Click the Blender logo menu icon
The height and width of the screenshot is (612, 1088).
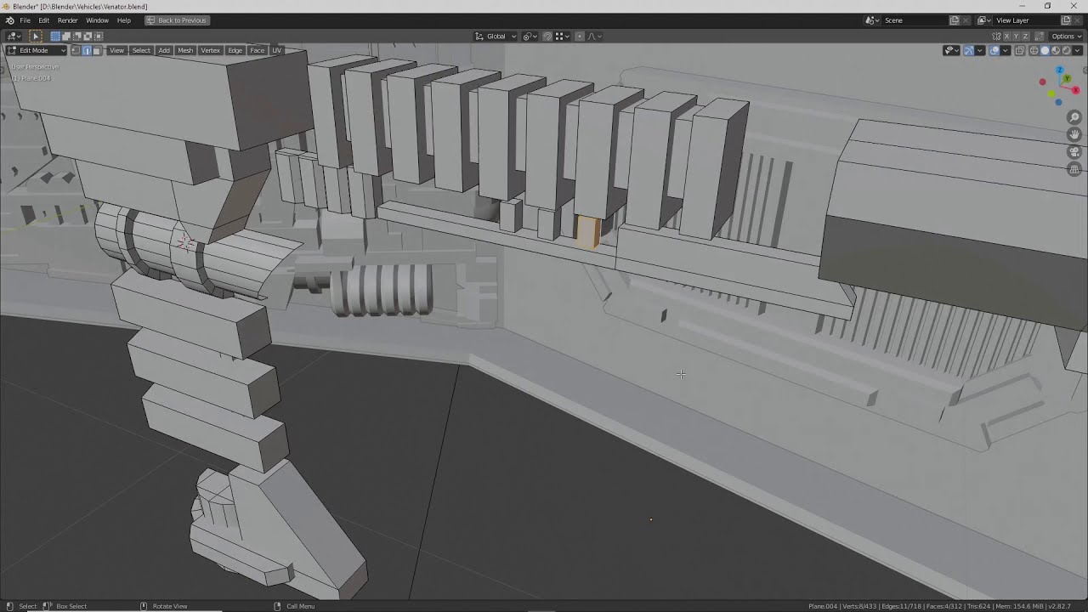coord(9,20)
